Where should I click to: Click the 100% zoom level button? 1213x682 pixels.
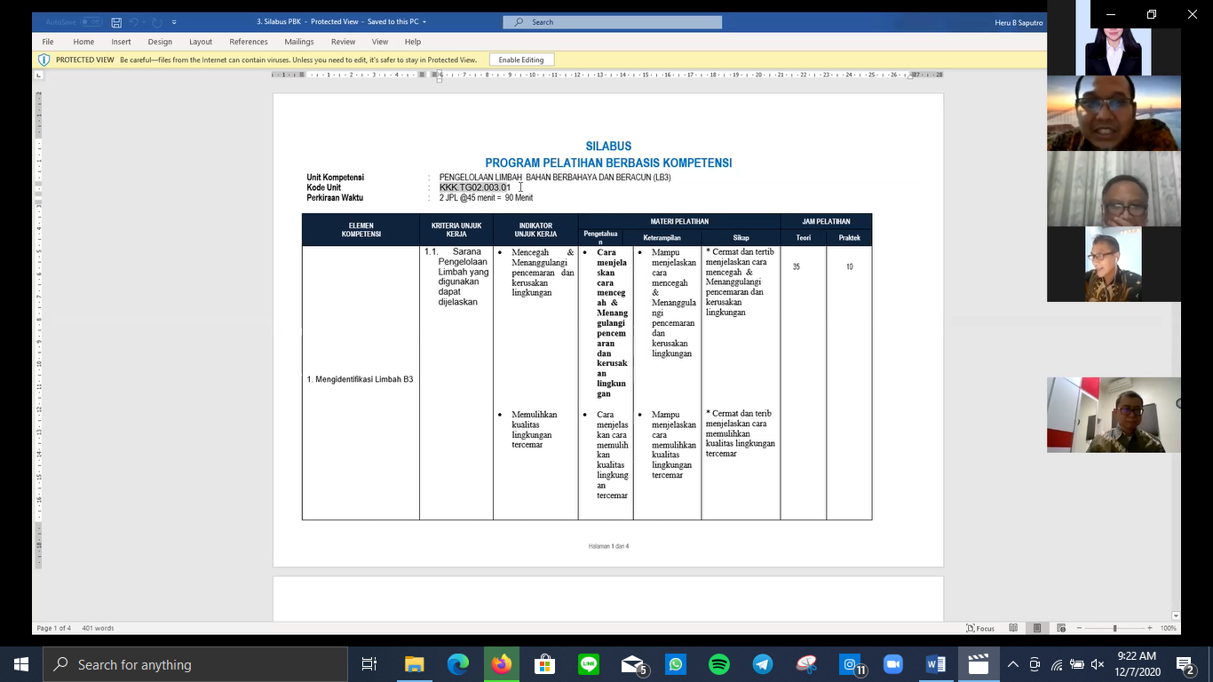click(1168, 628)
